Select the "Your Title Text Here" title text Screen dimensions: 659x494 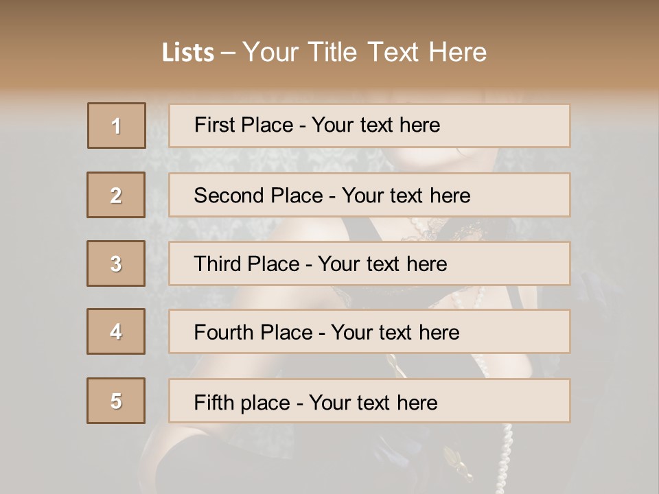coord(365,52)
